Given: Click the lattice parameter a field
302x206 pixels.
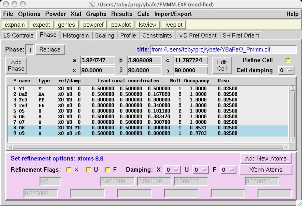Looking at the screenshot, I should coord(97,61).
